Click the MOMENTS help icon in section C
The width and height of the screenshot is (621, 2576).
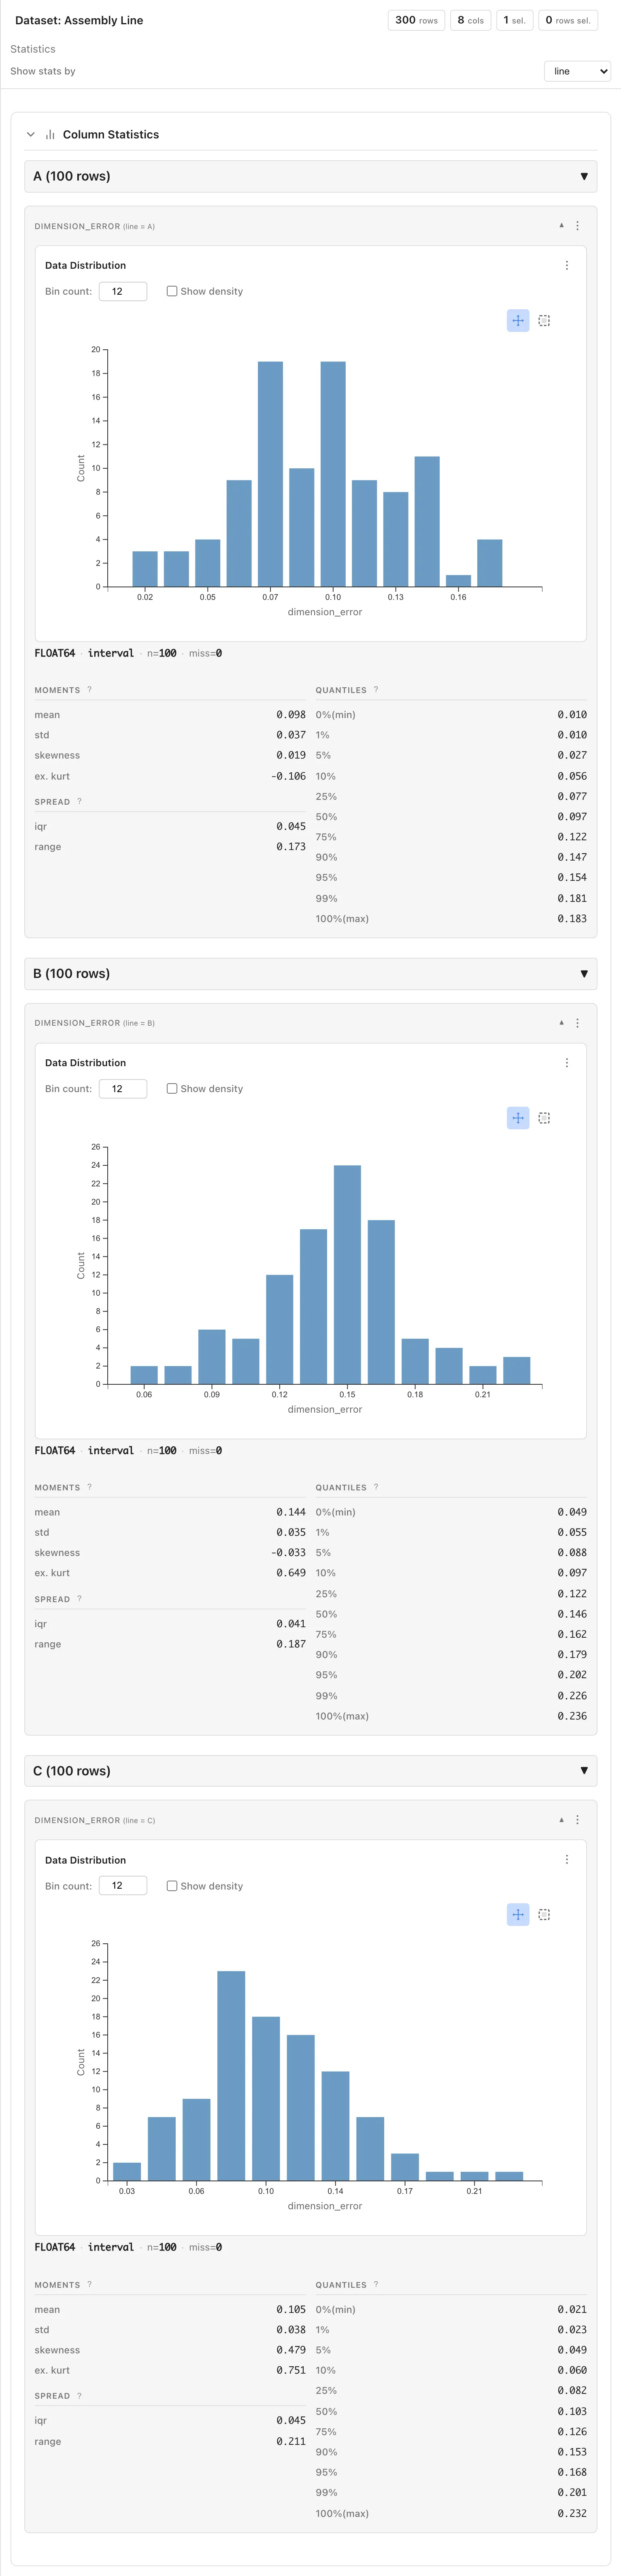tap(89, 2284)
